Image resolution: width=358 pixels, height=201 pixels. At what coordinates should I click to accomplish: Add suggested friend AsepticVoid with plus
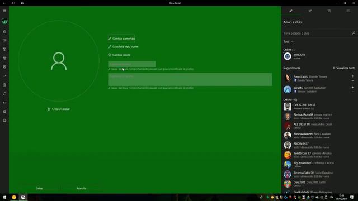(x=352, y=76)
